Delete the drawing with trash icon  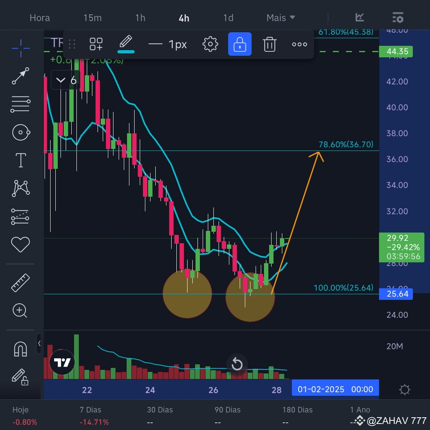(x=270, y=44)
